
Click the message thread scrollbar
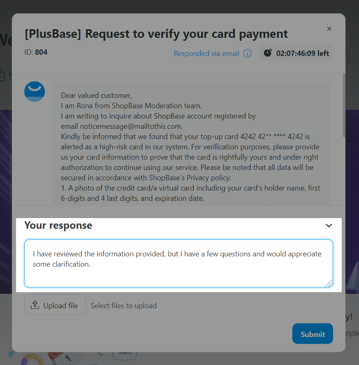344,105
